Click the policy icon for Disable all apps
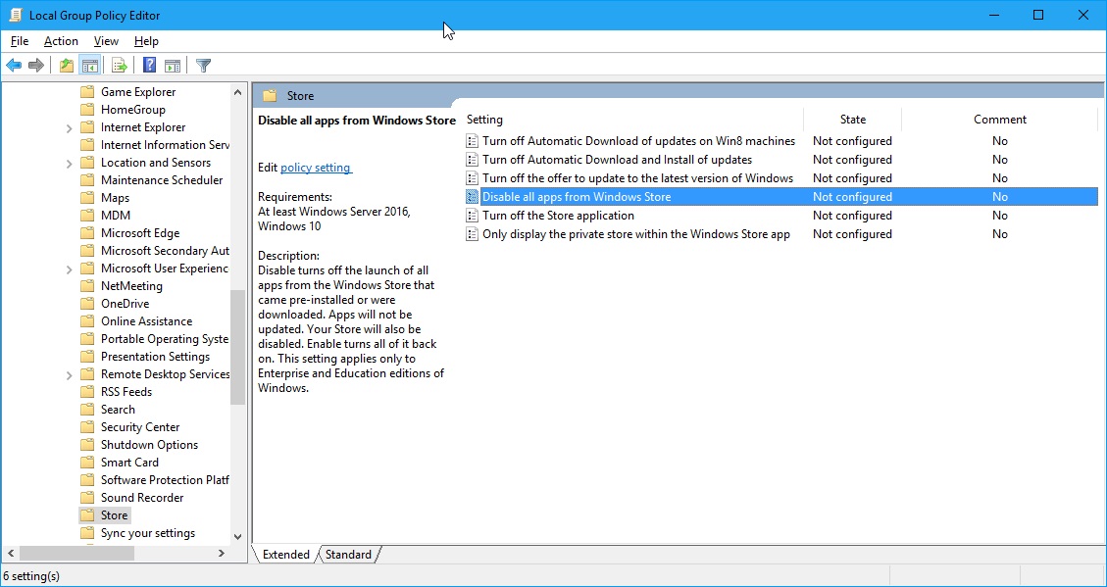The width and height of the screenshot is (1107, 587). (x=473, y=197)
